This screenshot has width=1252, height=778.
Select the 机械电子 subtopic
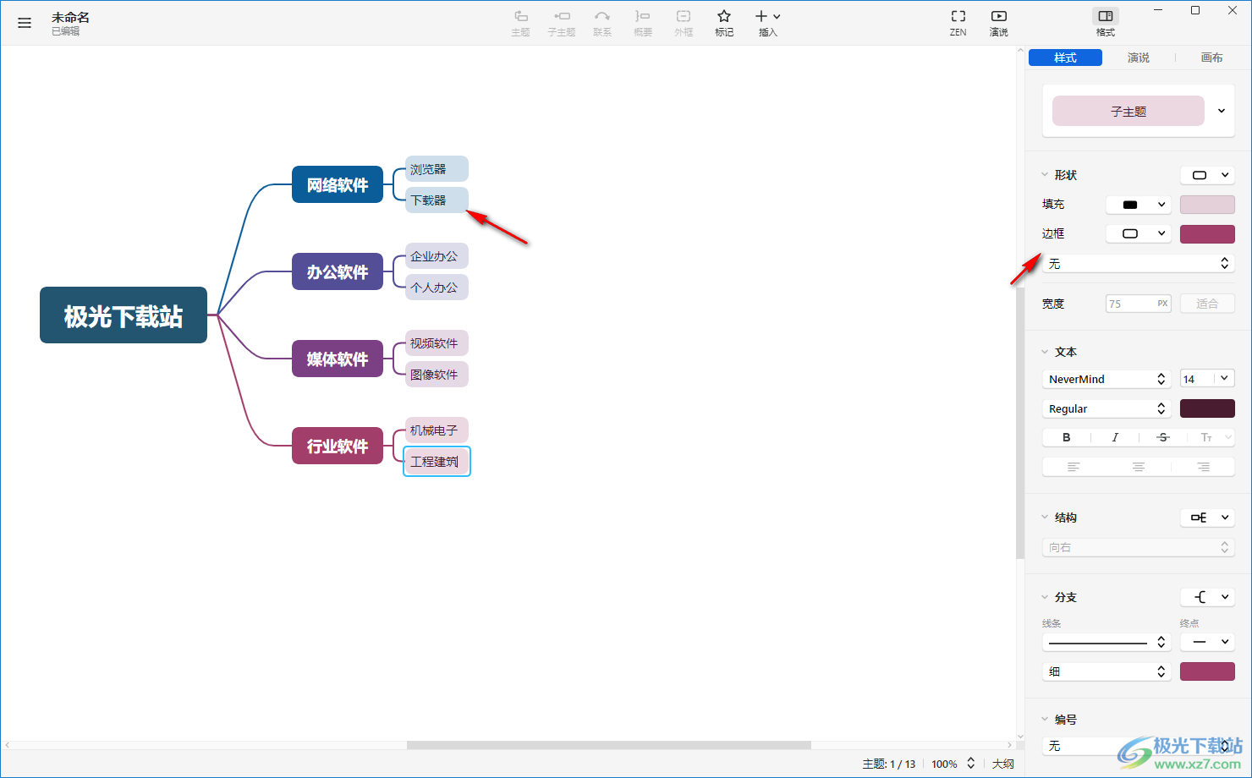437,430
